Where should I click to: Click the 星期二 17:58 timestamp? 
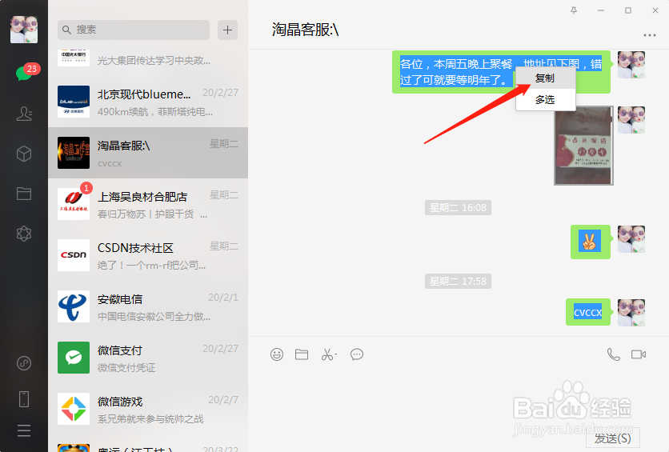click(x=458, y=281)
